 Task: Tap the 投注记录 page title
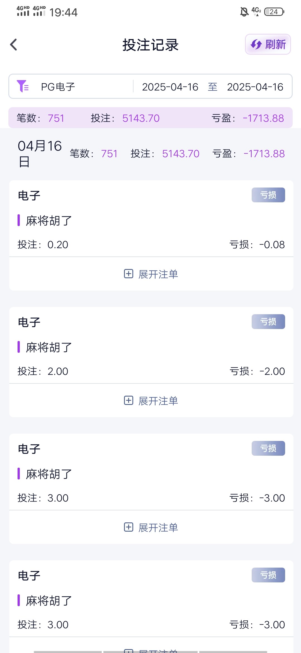(x=151, y=45)
